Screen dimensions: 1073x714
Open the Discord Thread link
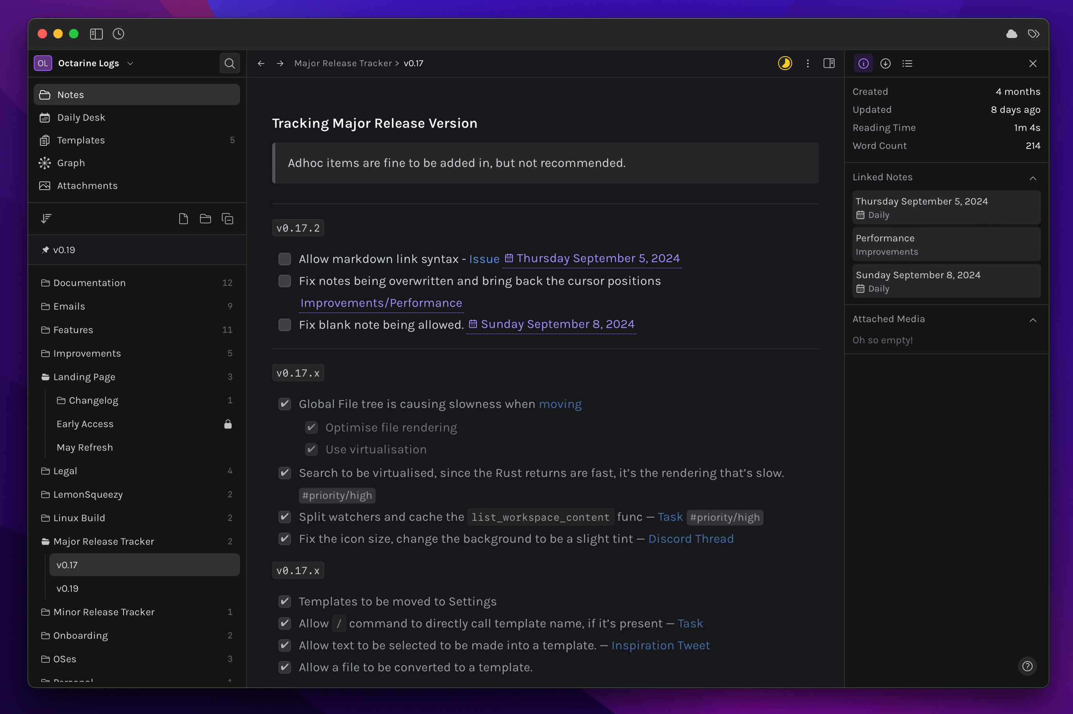pos(691,539)
